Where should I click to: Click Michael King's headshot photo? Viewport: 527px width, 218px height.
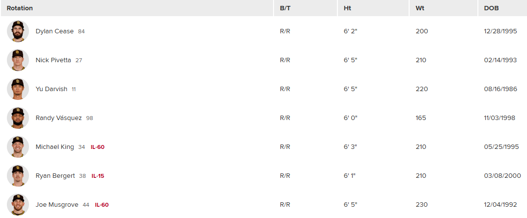point(18,147)
